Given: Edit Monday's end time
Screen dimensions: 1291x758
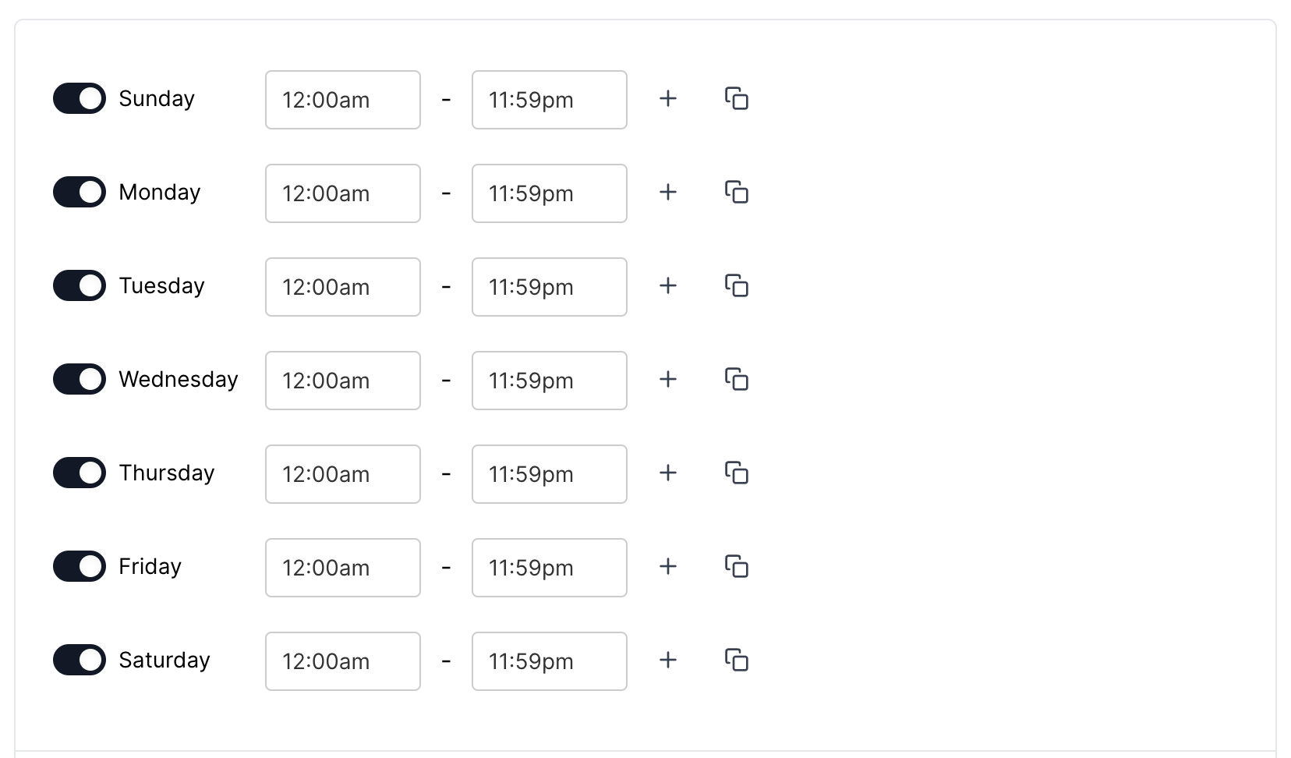Looking at the screenshot, I should click(549, 193).
